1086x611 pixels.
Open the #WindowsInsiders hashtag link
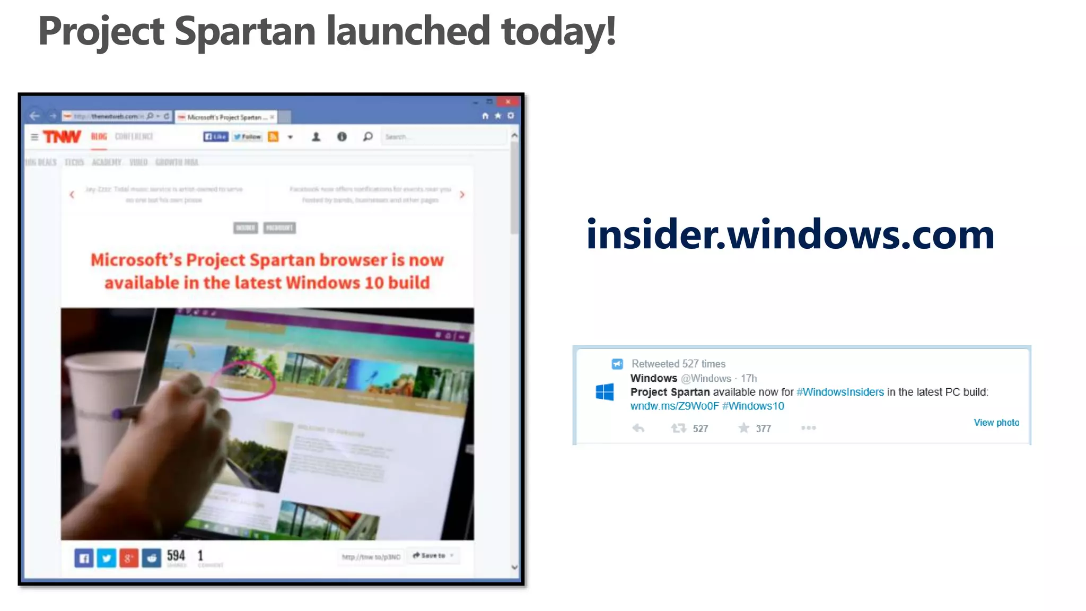(840, 392)
